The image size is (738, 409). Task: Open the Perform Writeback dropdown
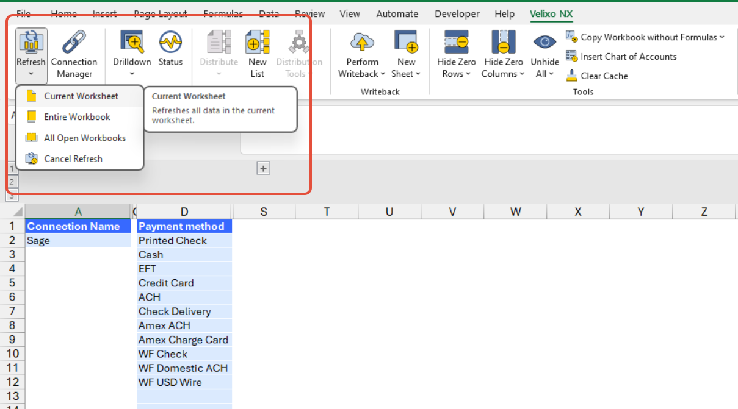tap(383, 74)
